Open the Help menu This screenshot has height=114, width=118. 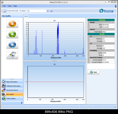[x=15, y=6]
